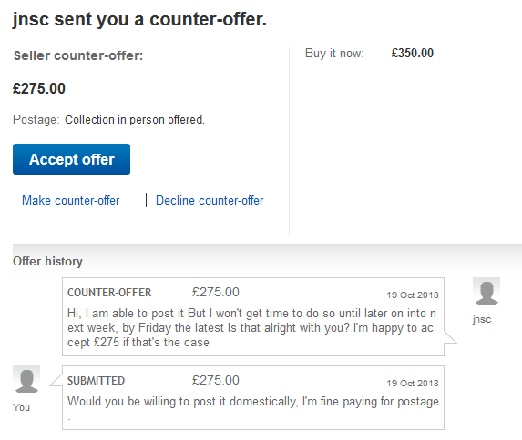Click the seller counter-offer price £275.00
Viewport: 522px width, 440px height.
coord(39,88)
